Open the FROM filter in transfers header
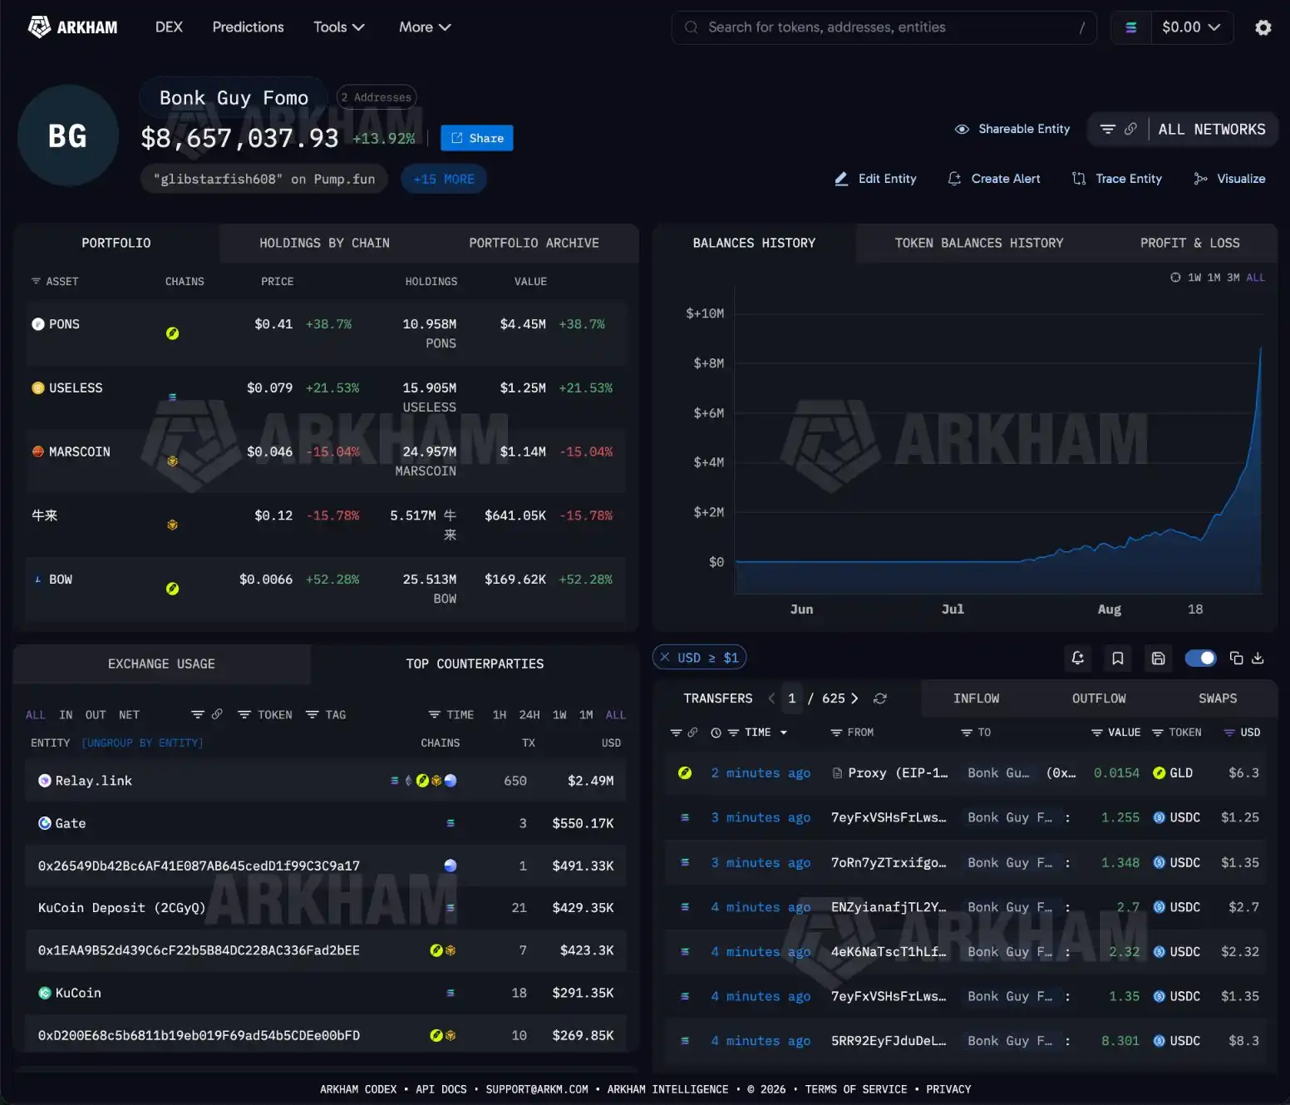Screen dimensions: 1290x1105 click(x=852, y=733)
